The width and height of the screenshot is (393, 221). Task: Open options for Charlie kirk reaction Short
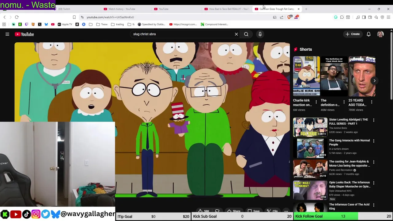(x=316, y=102)
